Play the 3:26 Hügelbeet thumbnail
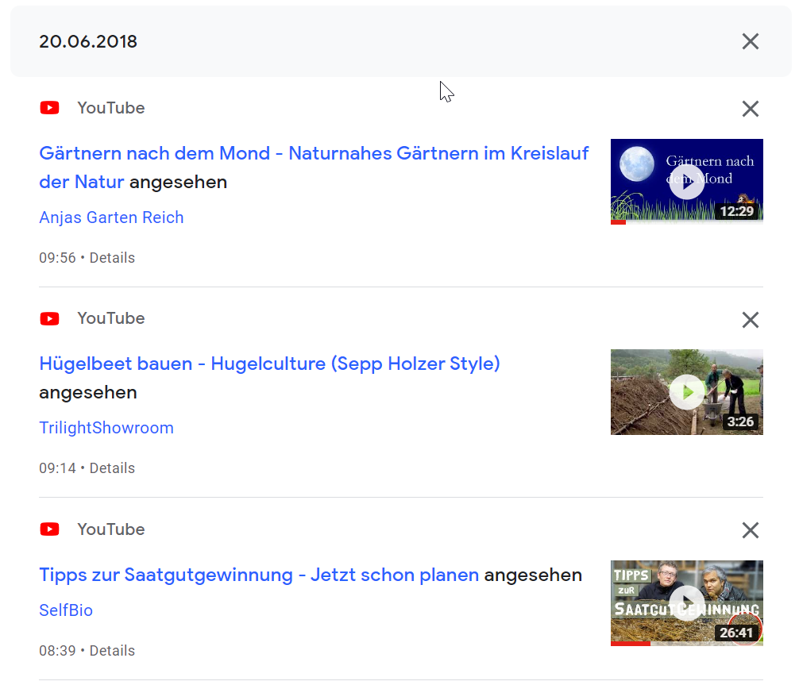799x685 pixels. pyautogui.click(x=686, y=392)
